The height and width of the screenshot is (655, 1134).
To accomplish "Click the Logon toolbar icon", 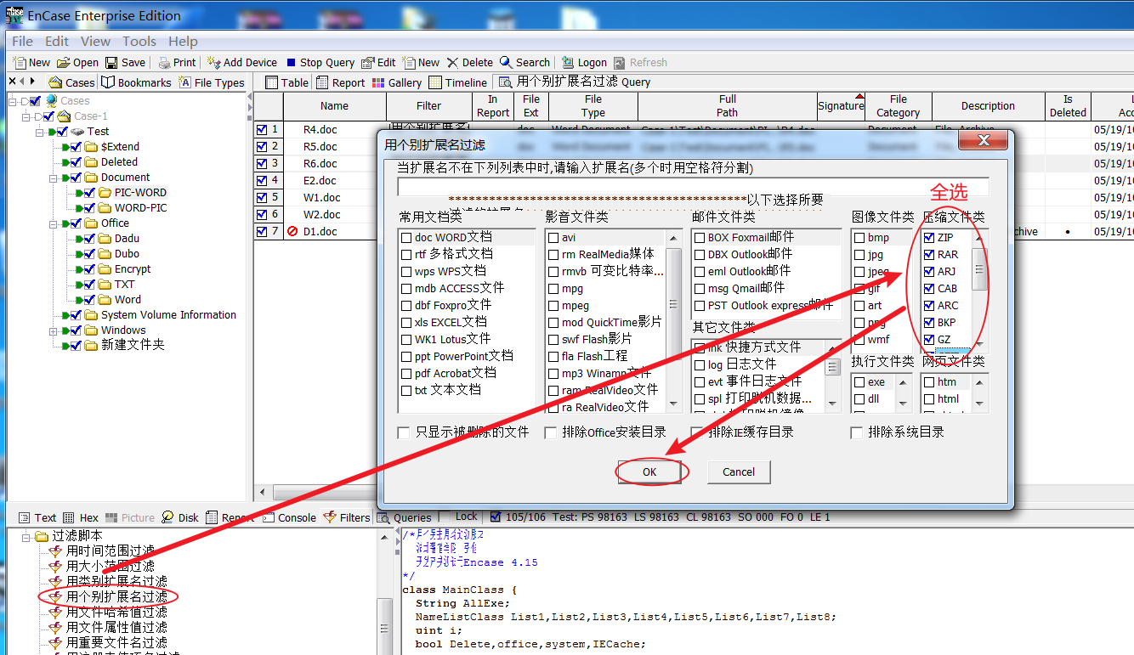I will click(x=568, y=63).
